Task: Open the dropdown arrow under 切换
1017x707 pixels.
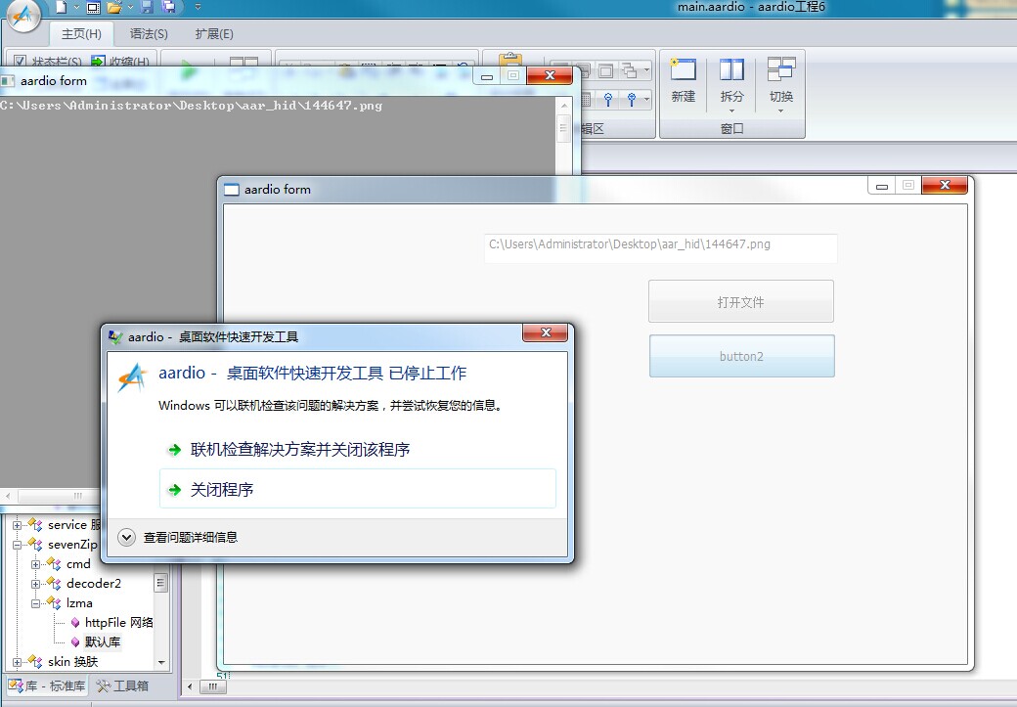Action: coord(781,110)
